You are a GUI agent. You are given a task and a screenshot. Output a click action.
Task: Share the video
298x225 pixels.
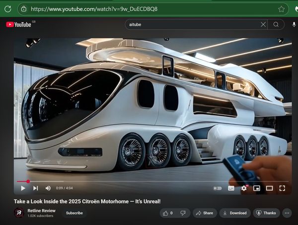205,213
